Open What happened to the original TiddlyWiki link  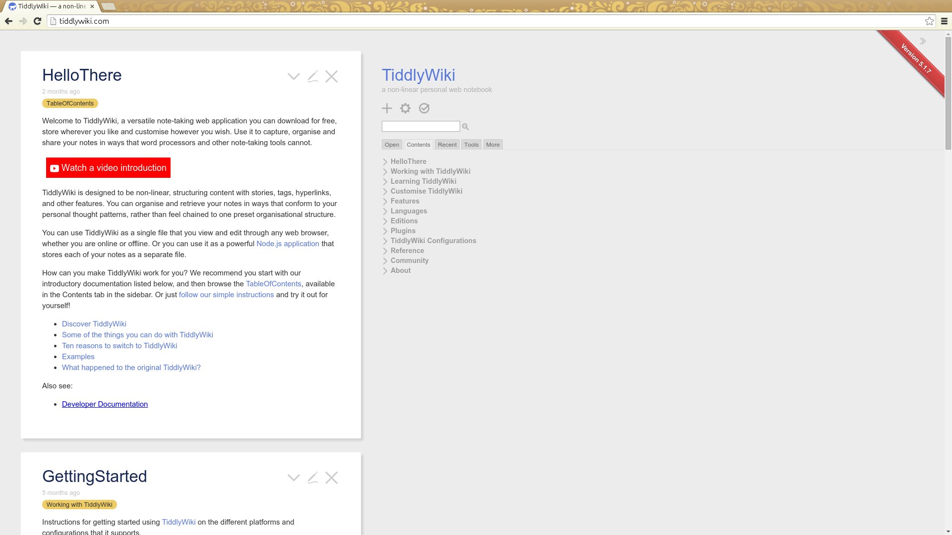point(131,368)
